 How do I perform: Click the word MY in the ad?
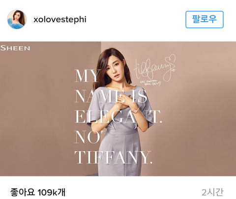point(87,76)
